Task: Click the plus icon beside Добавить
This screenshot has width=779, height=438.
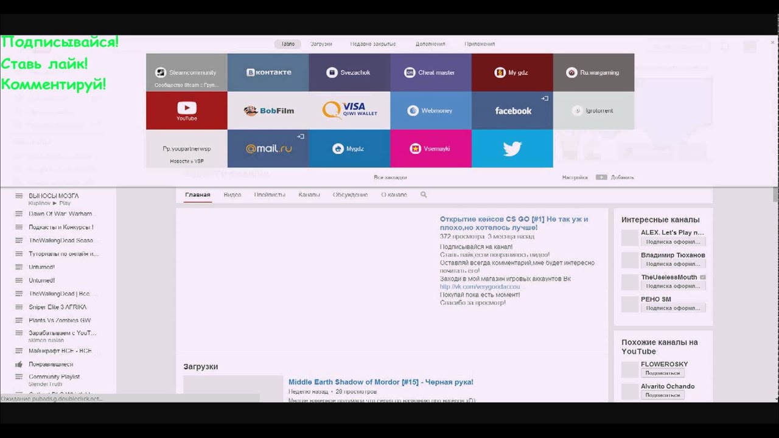Action: click(x=601, y=177)
